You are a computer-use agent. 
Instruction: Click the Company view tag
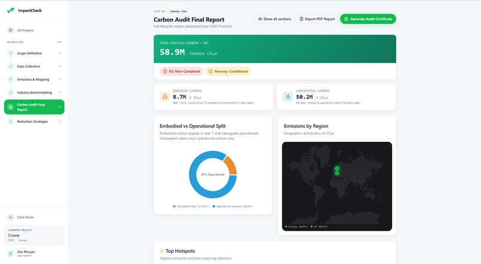(x=178, y=11)
